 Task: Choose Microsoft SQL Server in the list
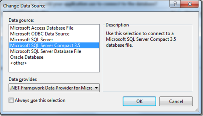pos(54,39)
